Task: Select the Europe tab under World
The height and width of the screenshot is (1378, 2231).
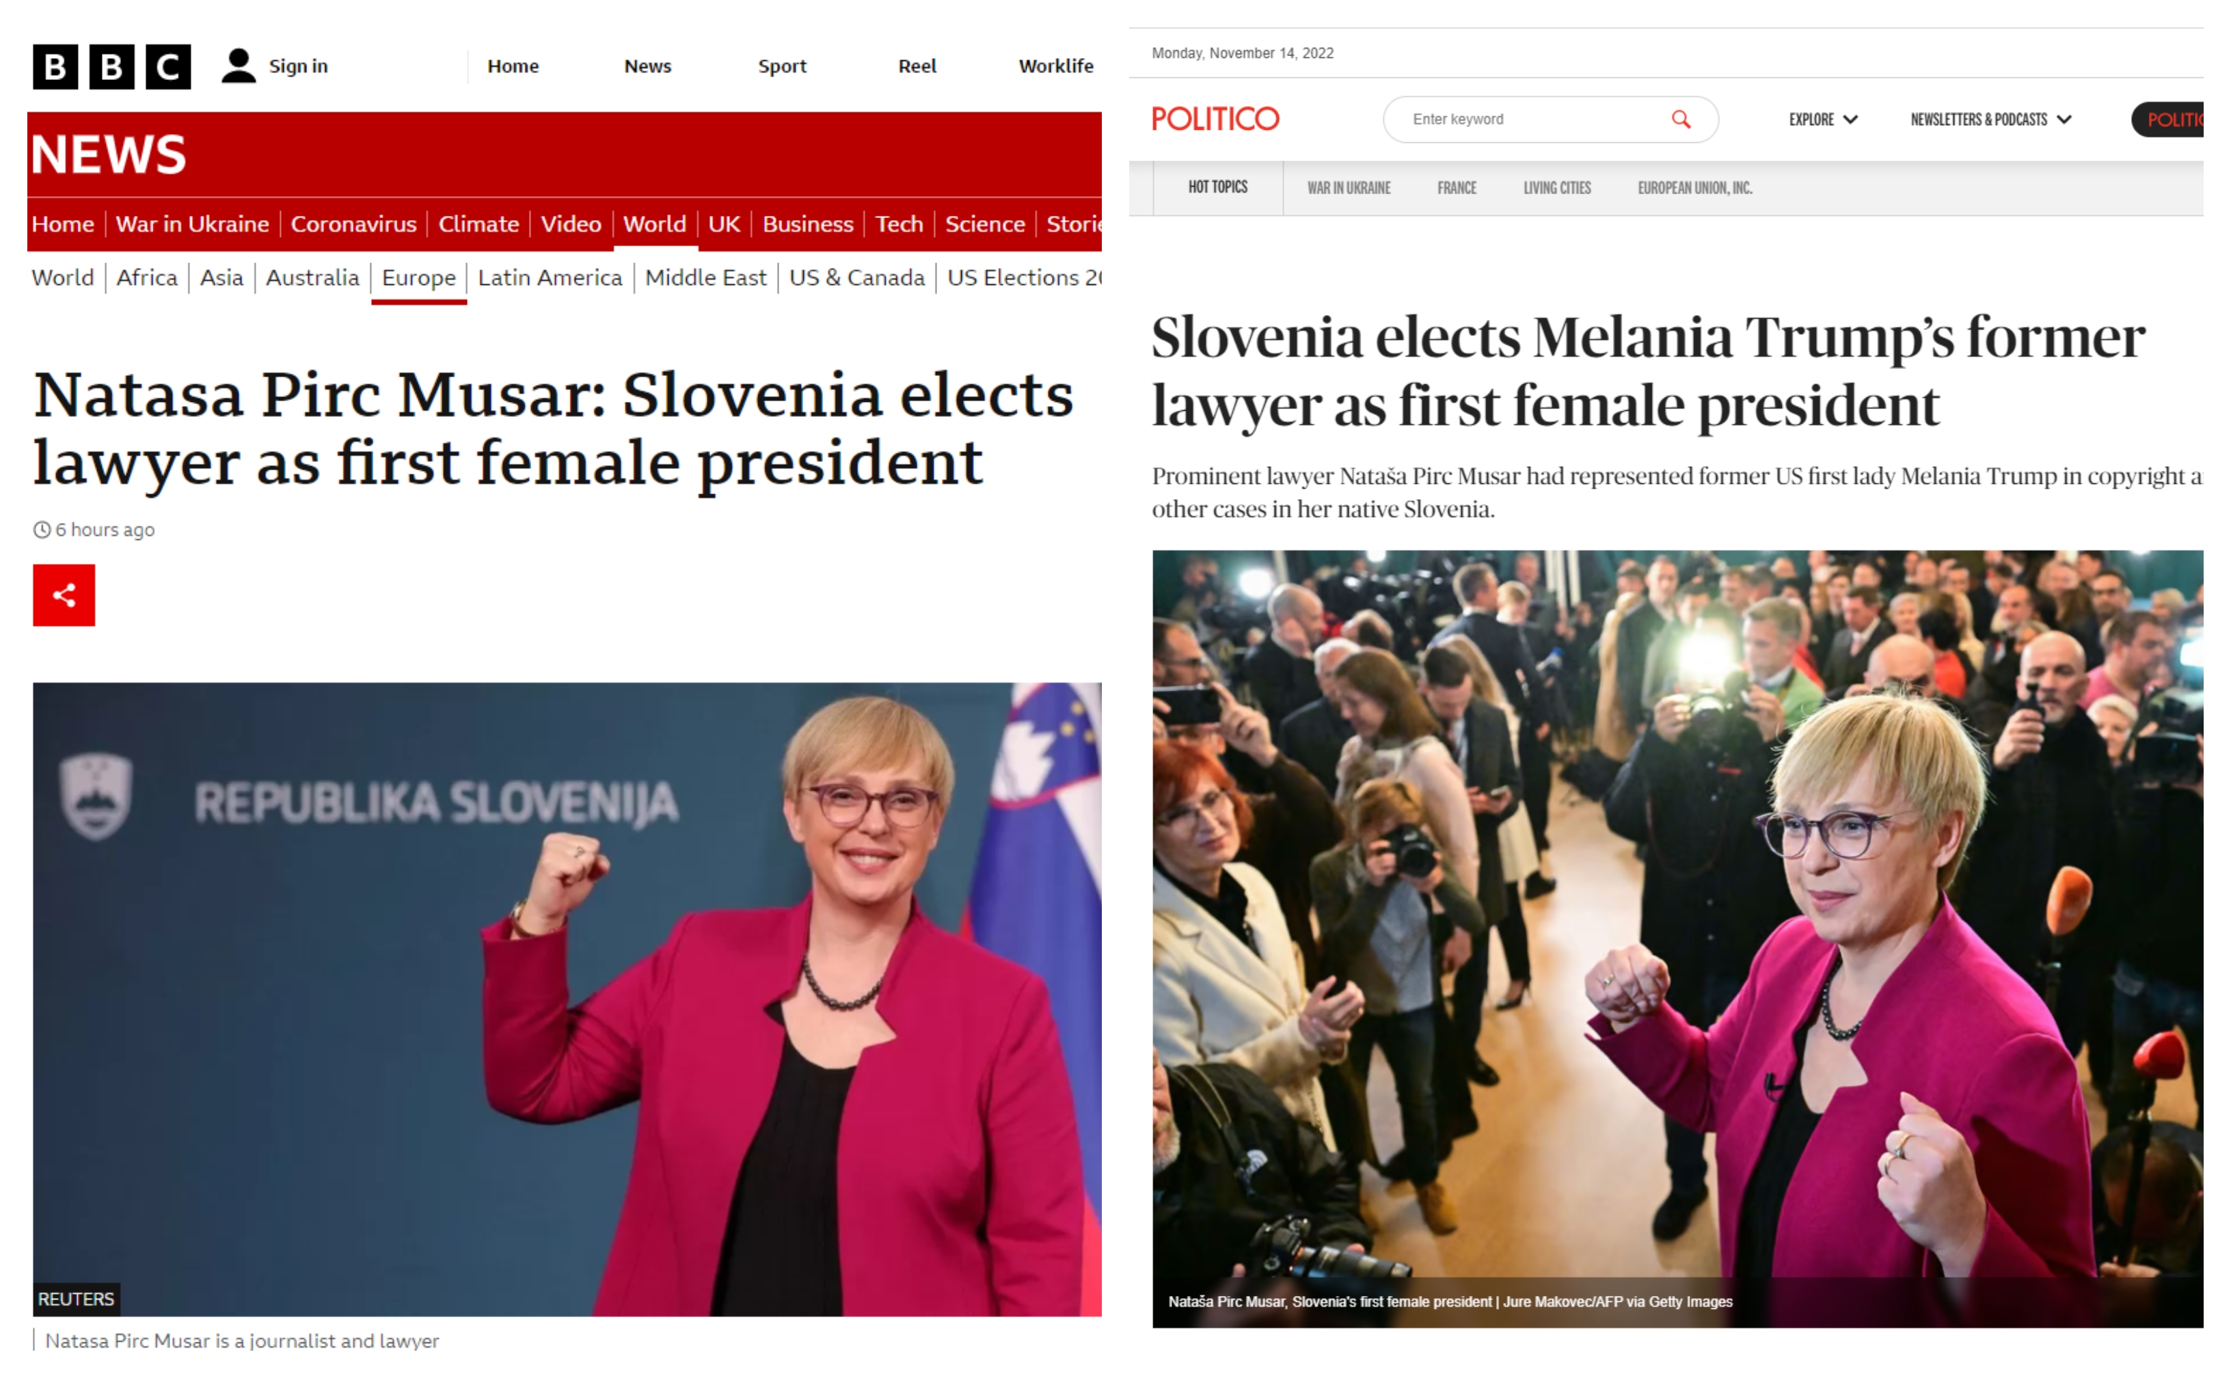Action: point(418,278)
